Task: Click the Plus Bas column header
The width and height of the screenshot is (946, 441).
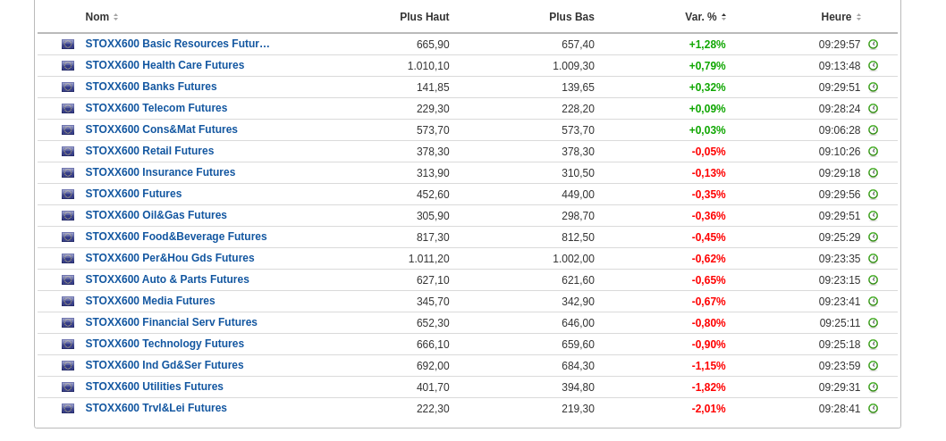Action: [x=571, y=17]
